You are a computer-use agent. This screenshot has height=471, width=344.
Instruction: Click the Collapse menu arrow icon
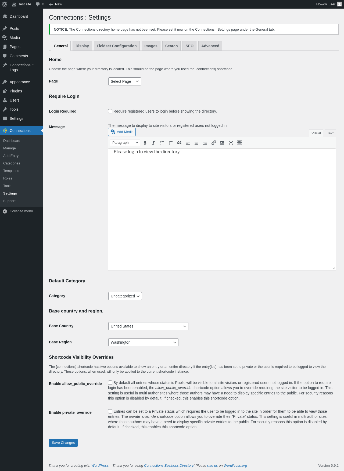coord(5,211)
